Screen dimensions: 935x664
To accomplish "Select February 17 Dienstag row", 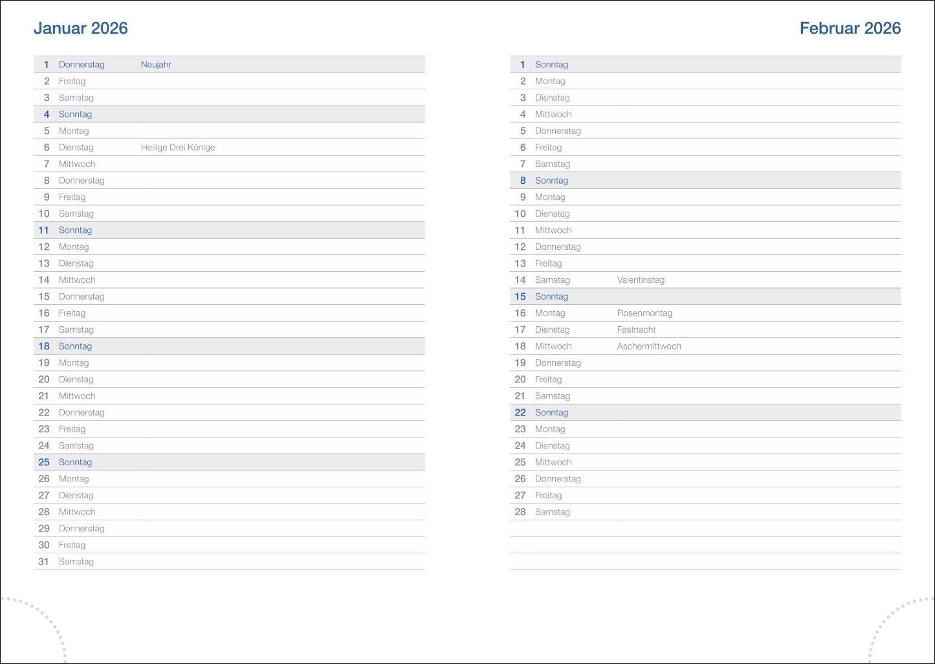I will [x=705, y=329].
